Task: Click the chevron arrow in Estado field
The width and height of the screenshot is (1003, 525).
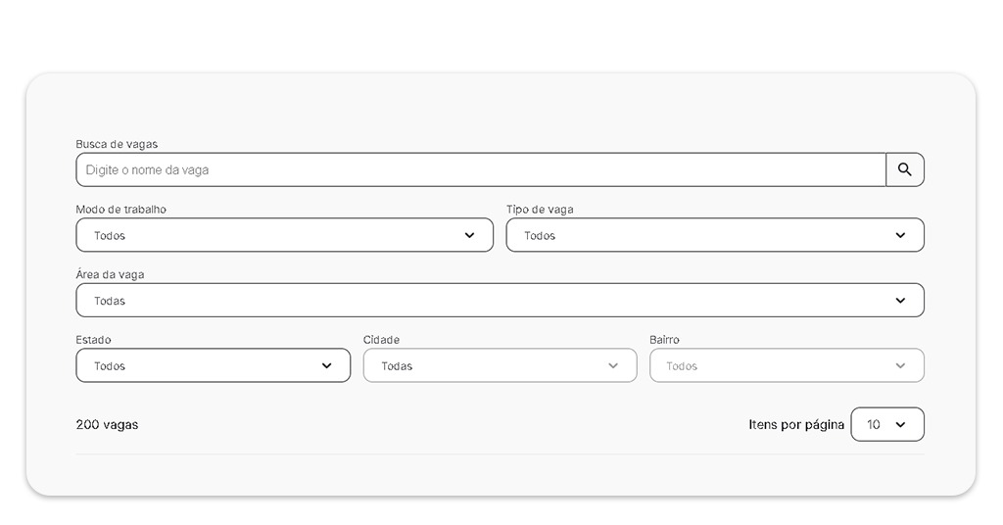Action: pyautogui.click(x=326, y=366)
